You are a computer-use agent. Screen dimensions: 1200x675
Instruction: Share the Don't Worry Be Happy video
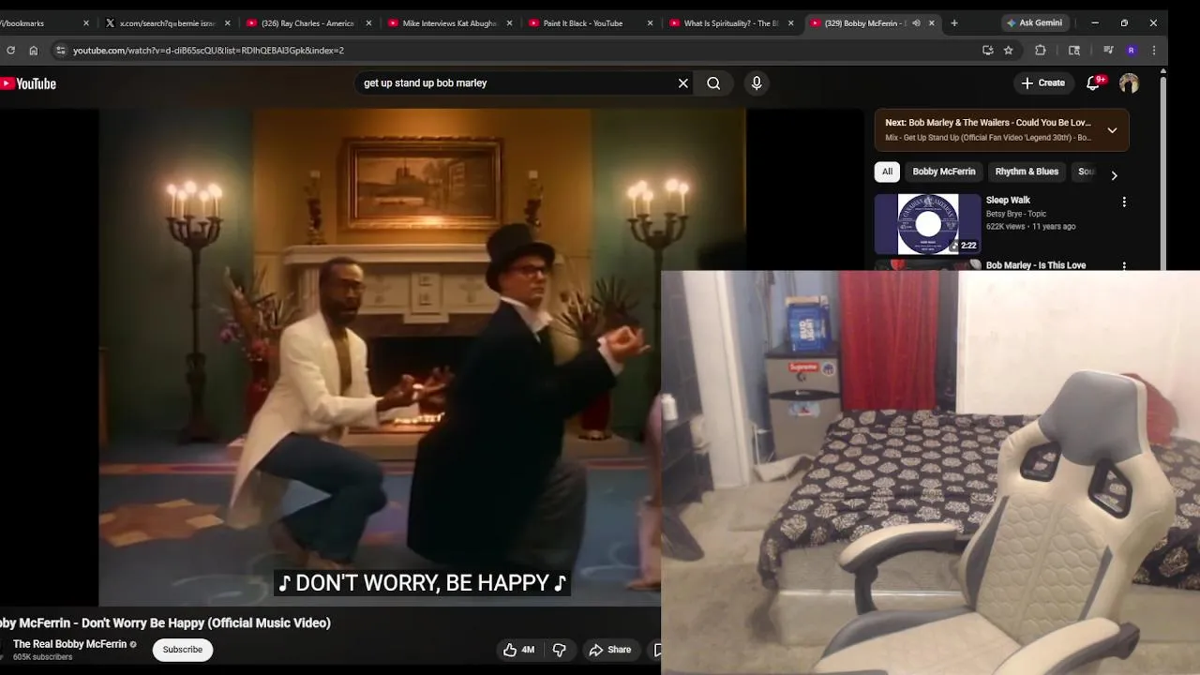[610, 650]
